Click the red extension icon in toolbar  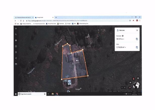[x=133, y=20]
